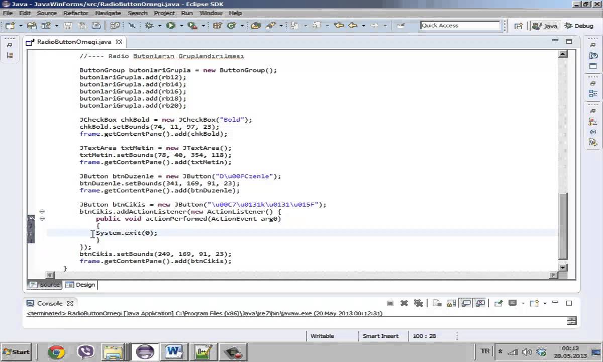Toggle Show Console on Standard Out

466,303
